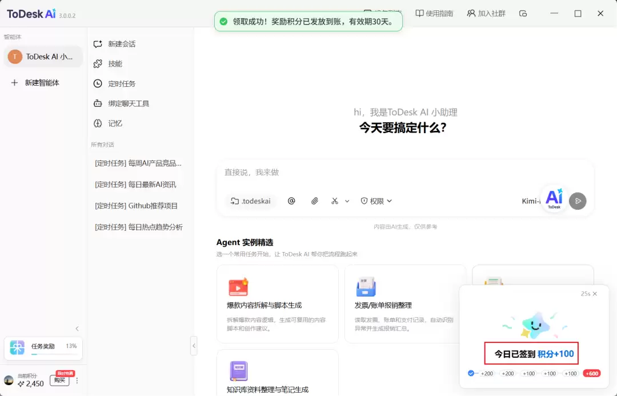Click the 任务奖励 progress bar
Image resolution: width=617 pixels, height=396 pixels.
54,354
